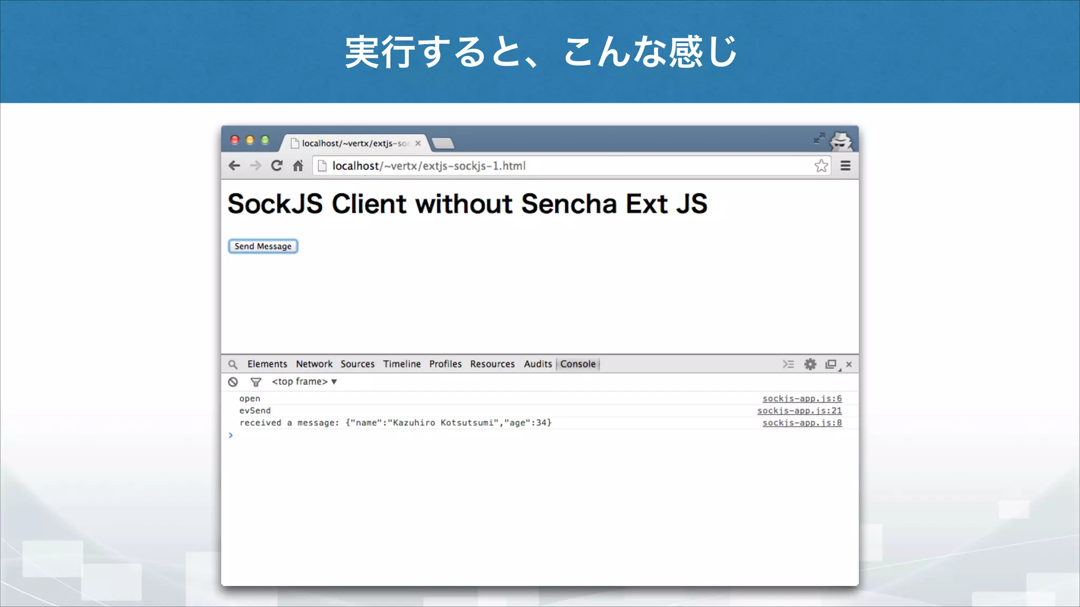Bookmark page with the star icon
Image resolution: width=1080 pixels, height=607 pixels.
coord(821,166)
